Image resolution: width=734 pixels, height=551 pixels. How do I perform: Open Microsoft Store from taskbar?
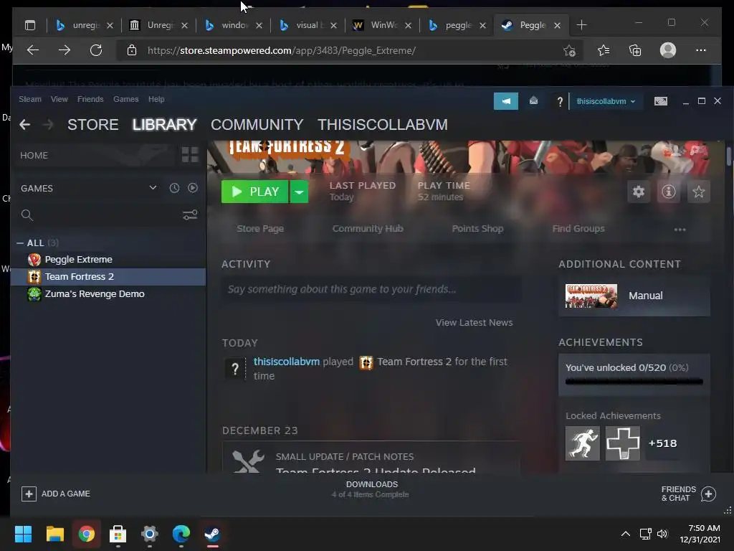coord(118,534)
